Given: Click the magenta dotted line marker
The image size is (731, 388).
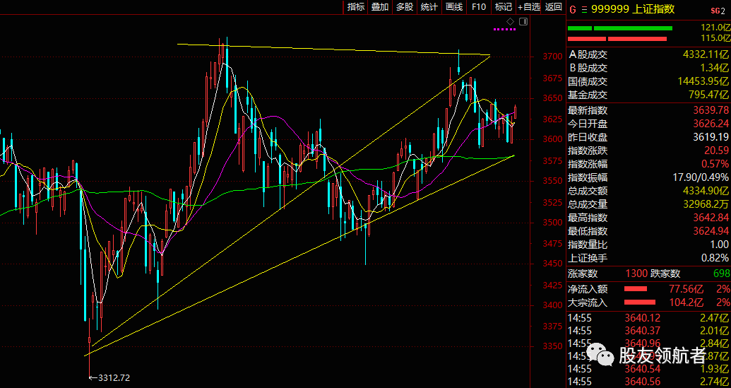Looking at the screenshot, I should click(504, 29).
